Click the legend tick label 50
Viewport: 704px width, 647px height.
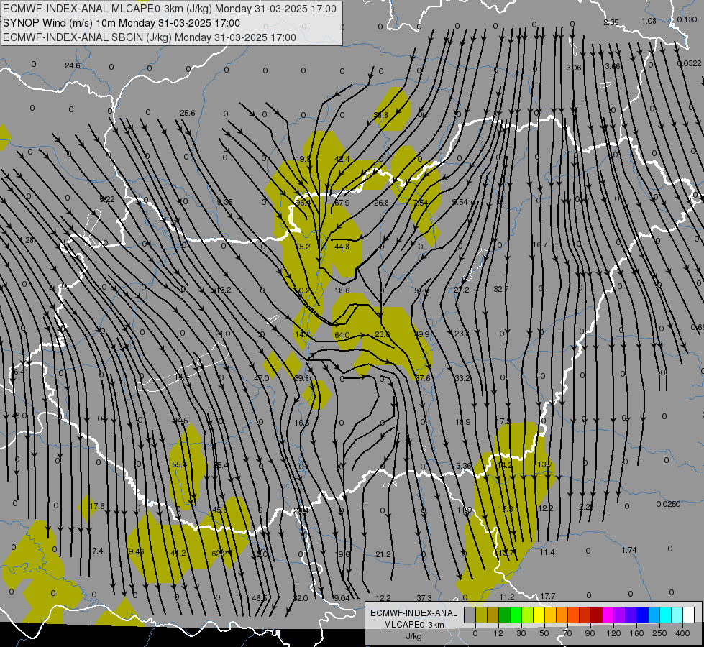544,633
